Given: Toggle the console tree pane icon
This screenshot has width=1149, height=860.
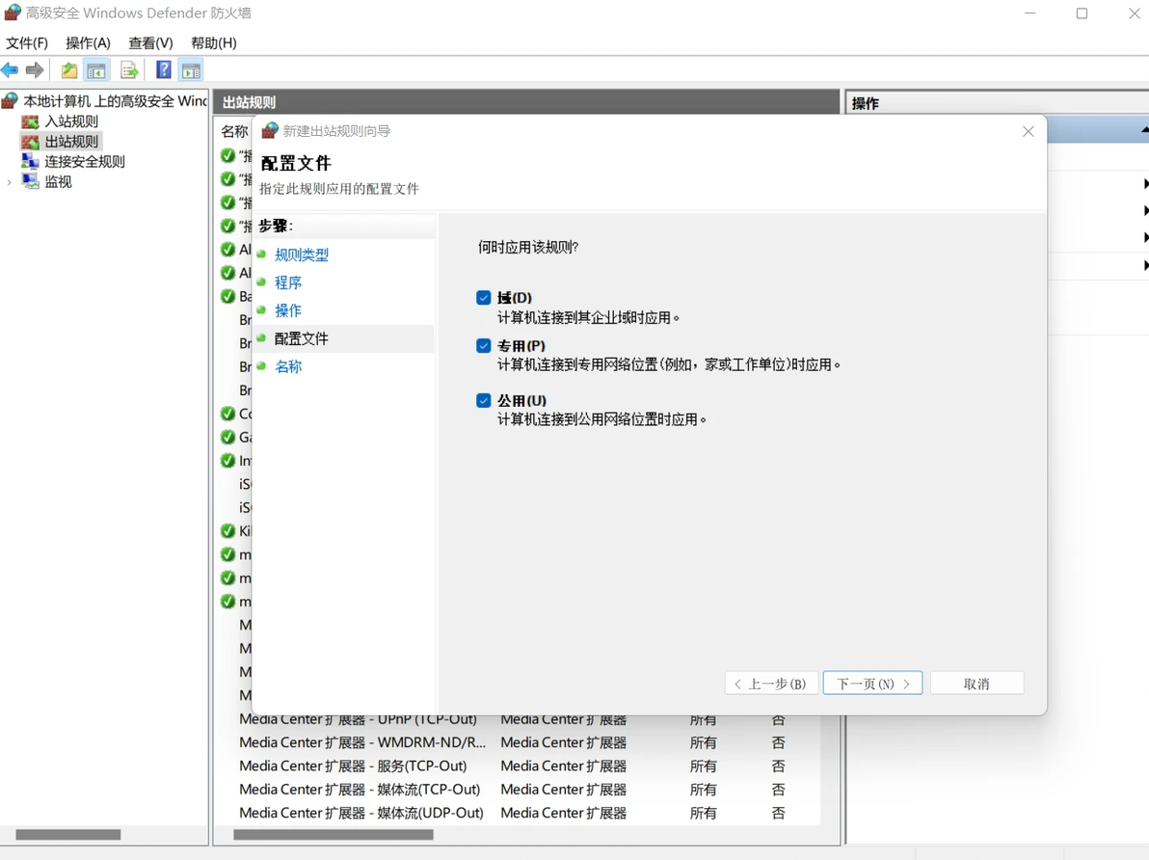Looking at the screenshot, I should click(96, 70).
